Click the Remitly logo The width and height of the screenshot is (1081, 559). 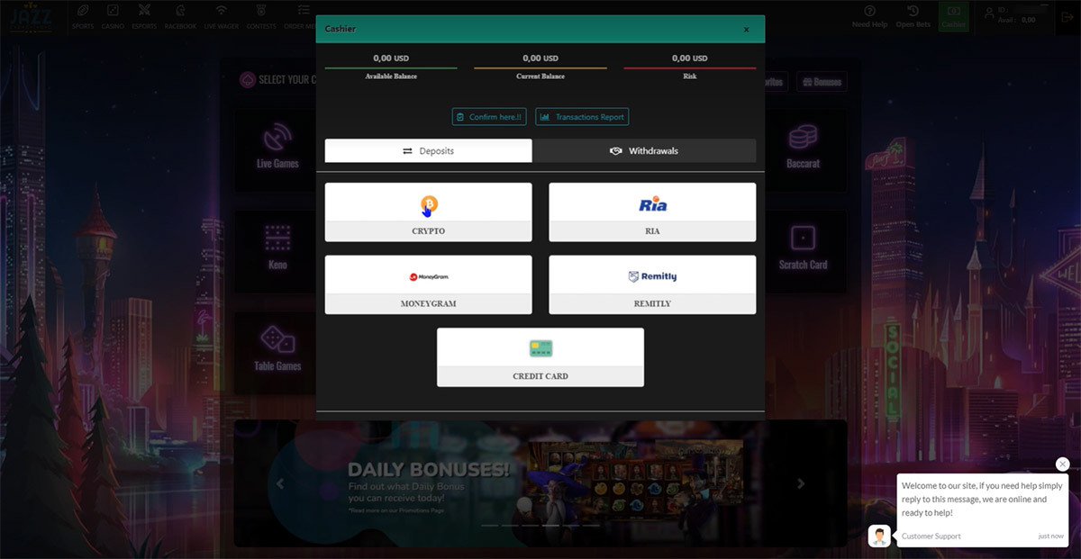pyautogui.click(x=652, y=277)
